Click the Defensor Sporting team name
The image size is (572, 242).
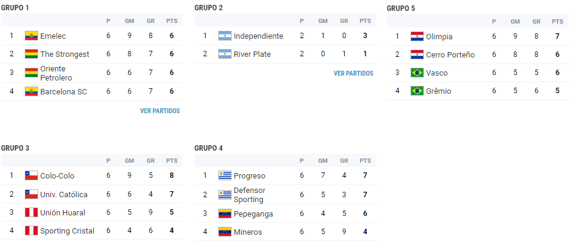coord(250,195)
